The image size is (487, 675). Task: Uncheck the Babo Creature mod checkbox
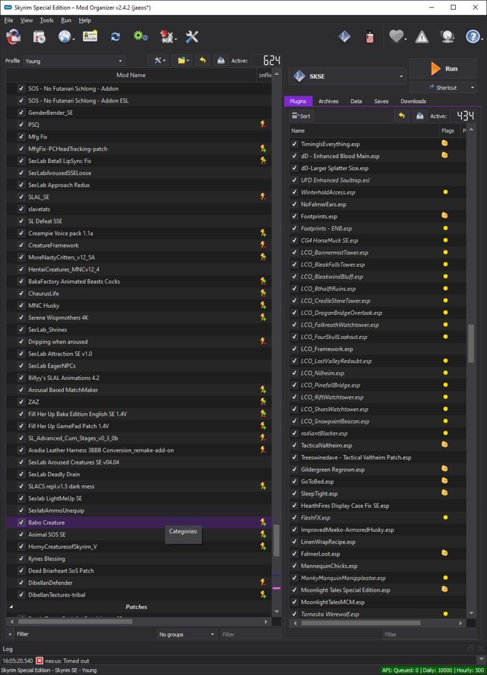click(x=21, y=522)
